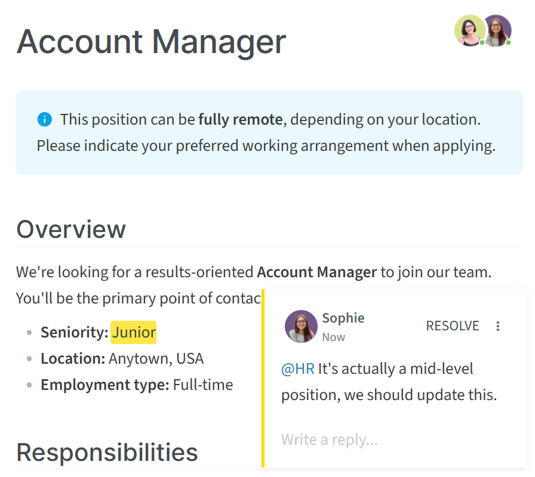Viewport: 535px width, 477px height.
Task: Click the Overview heading
Action: (71, 230)
